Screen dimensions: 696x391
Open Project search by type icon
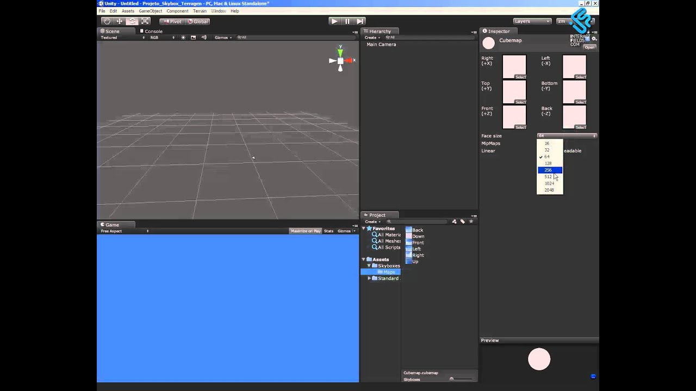click(x=454, y=222)
